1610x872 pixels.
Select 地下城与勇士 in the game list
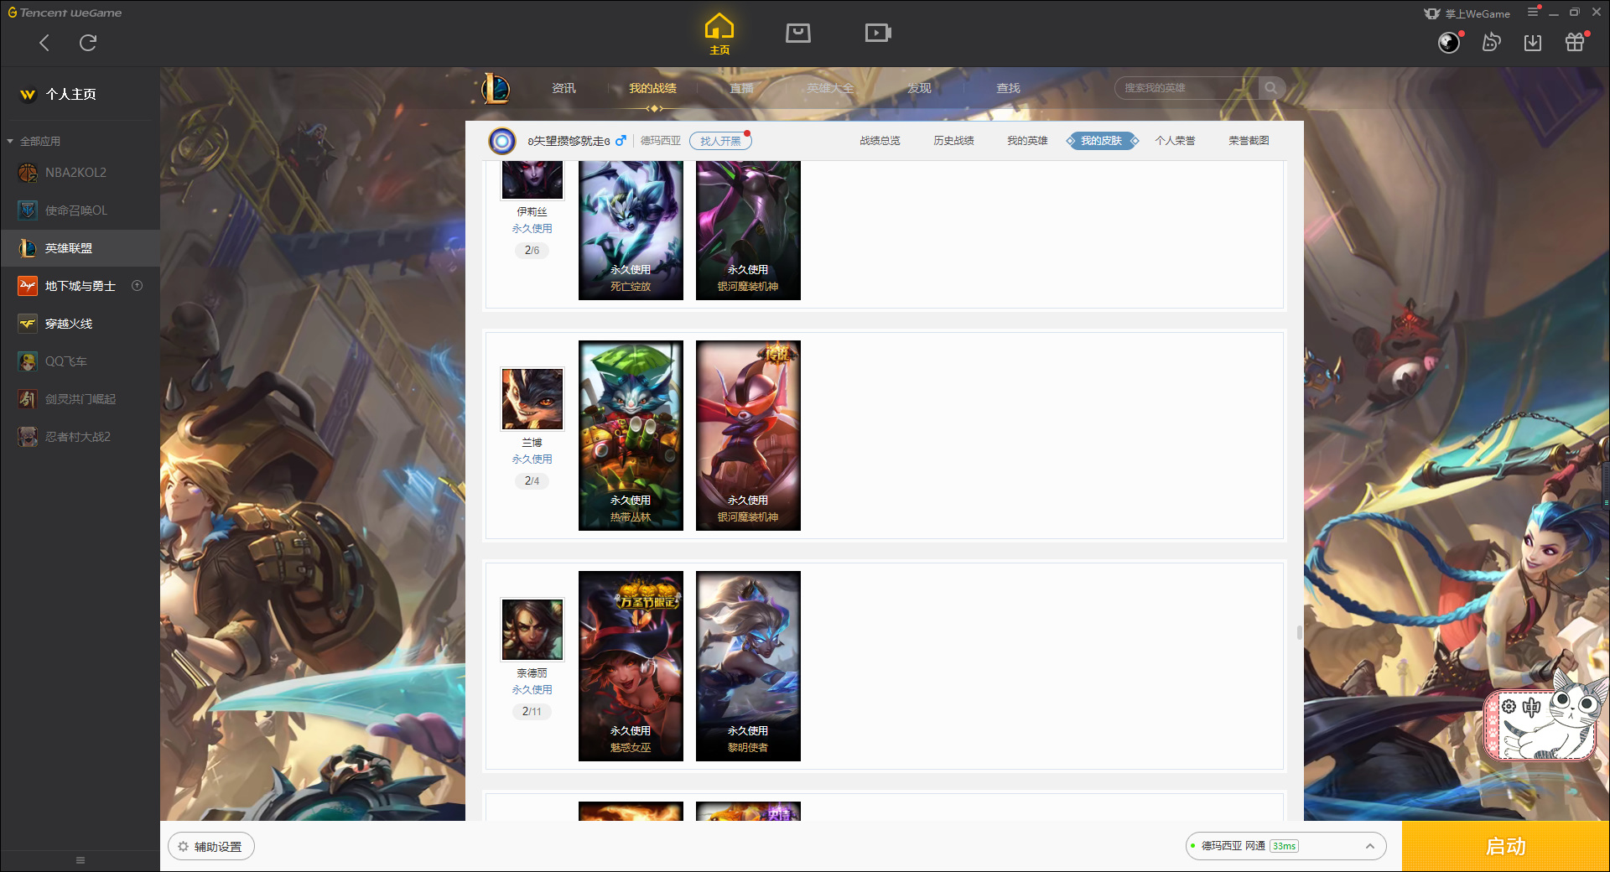point(80,286)
